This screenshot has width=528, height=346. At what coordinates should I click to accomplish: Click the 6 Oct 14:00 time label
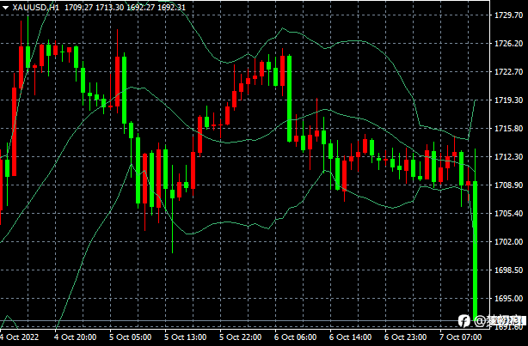350,337
